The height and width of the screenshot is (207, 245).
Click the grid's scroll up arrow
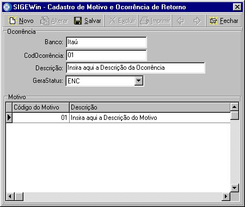[x=234, y=107]
